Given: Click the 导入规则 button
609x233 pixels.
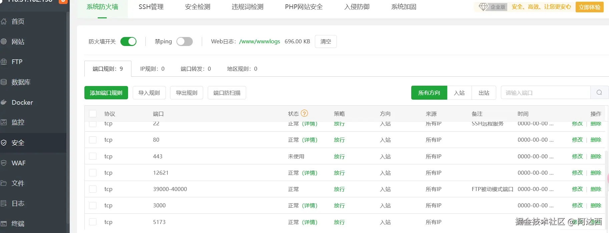Looking at the screenshot, I should pos(149,93).
